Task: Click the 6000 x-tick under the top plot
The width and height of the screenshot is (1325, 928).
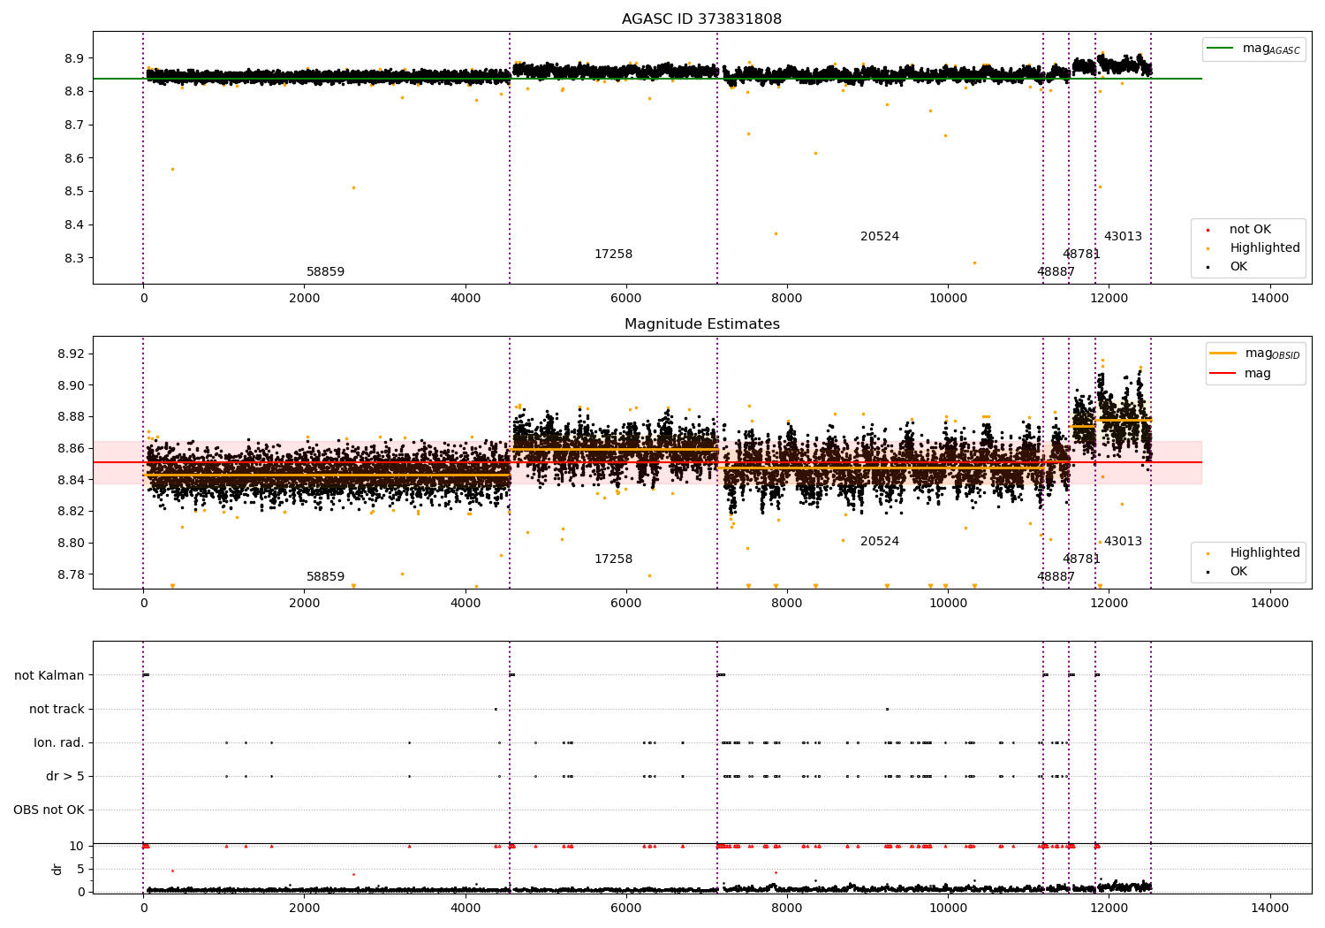Action: click(x=626, y=298)
